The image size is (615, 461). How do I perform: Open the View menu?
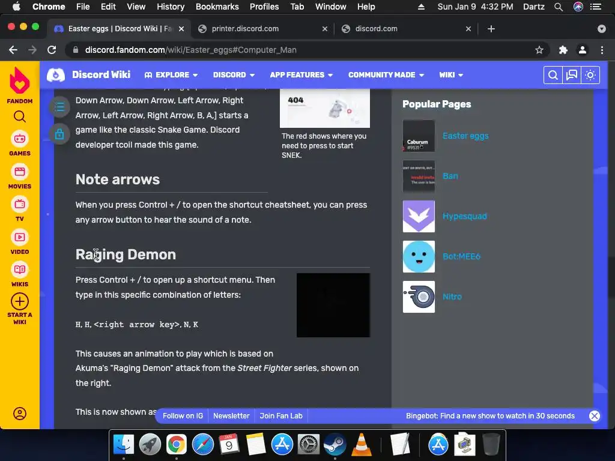tap(136, 7)
